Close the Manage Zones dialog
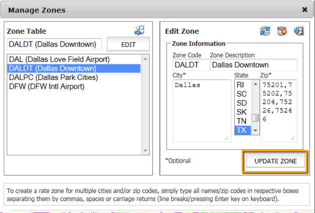The image size is (315, 213). click(x=305, y=10)
